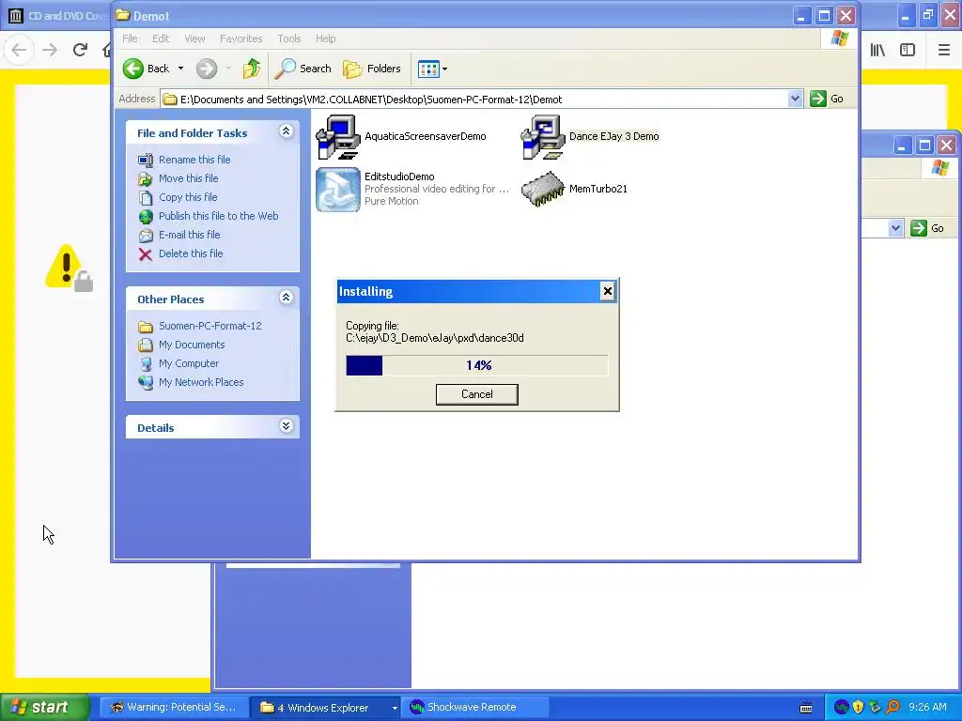
Task: Click the Forward arrow icon in Demot
Action: point(207,69)
